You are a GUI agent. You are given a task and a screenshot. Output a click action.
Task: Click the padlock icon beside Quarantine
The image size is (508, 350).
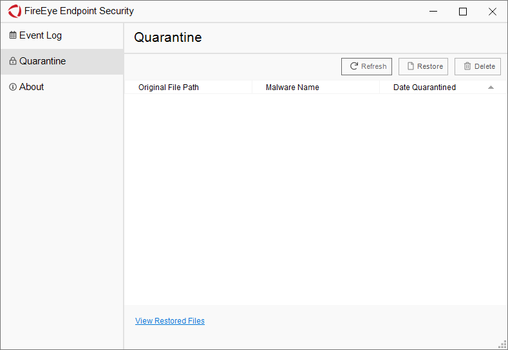click(13, 62)
